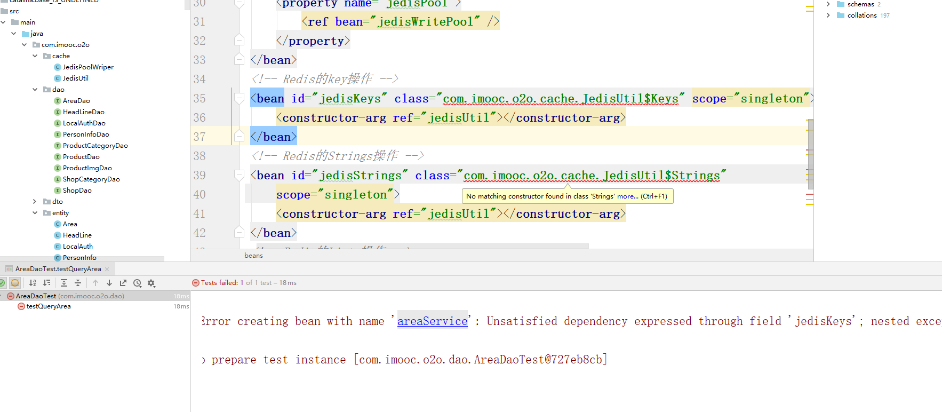The width and height of the screenshot is (942, 412).
Task: Click the LocalAuthDao interface icon
Action: pos(58,123)
